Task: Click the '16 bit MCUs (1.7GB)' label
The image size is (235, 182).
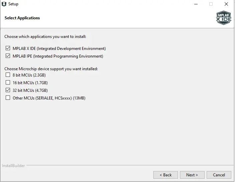Action: [30, 83]
